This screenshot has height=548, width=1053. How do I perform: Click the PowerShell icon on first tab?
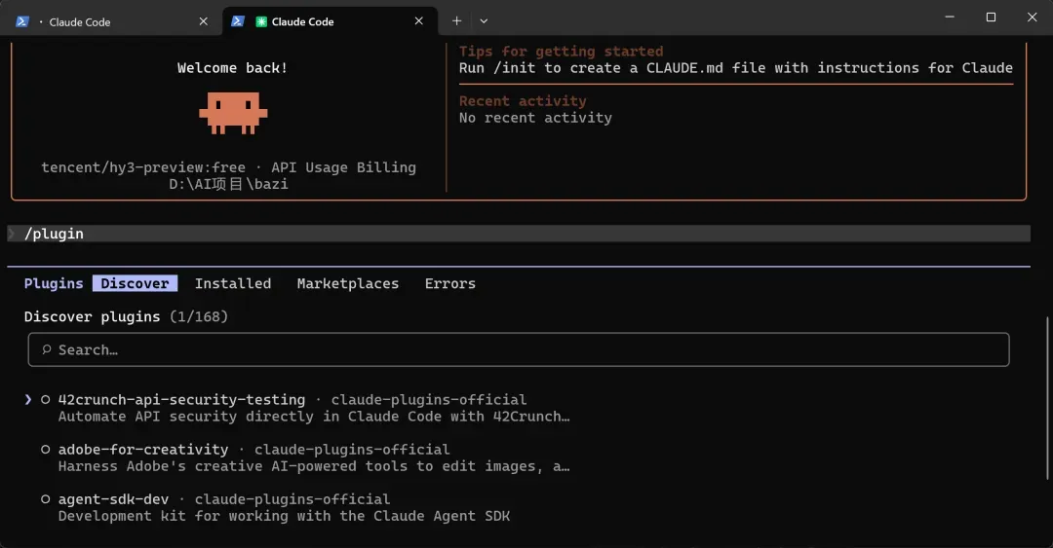(22, 21)
